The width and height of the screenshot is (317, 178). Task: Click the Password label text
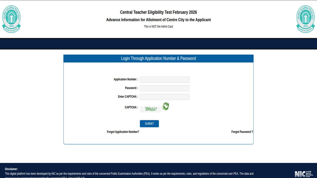[131, 88]
